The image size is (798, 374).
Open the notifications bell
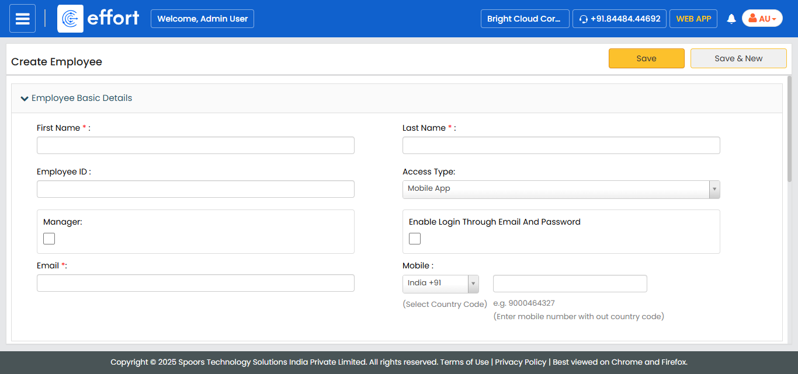[731, 19]
